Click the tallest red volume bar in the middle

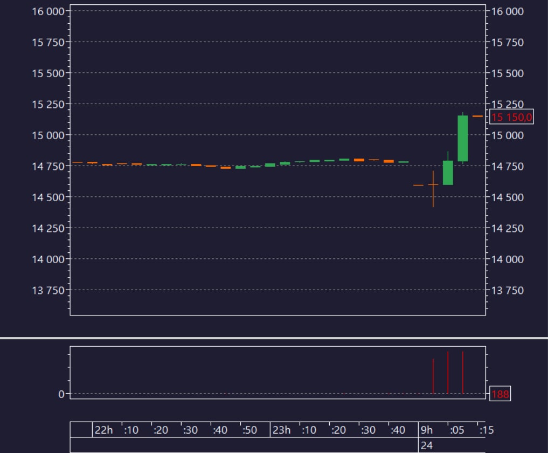pyautogui.click(x=448, y=373)
